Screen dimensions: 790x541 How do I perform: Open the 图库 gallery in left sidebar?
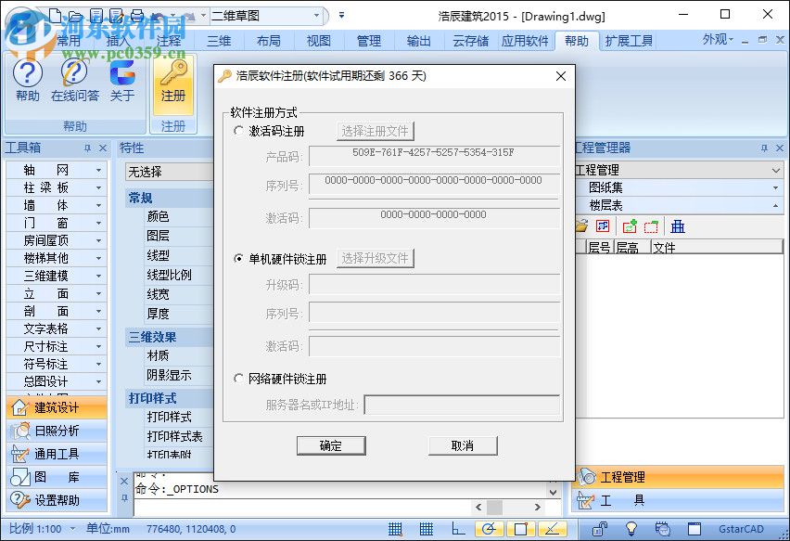point(56,477)
